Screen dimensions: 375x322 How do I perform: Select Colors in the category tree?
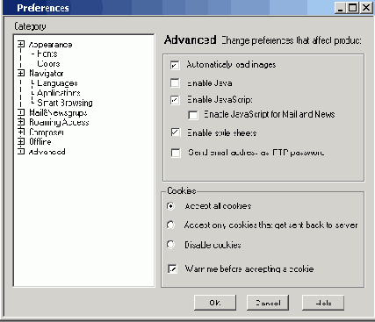(x=48, y=63)
